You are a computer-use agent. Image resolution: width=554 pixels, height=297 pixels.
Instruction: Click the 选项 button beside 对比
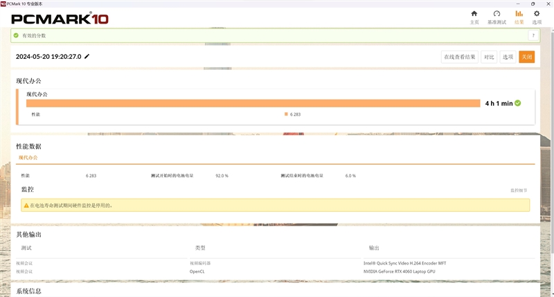(x=508, y=57)
